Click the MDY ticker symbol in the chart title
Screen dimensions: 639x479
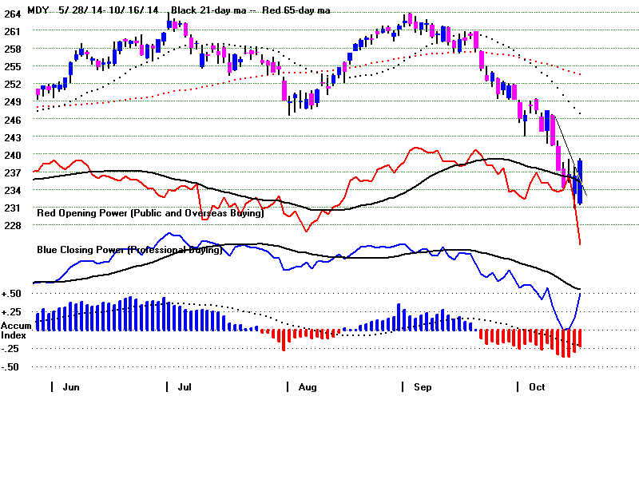38,10
